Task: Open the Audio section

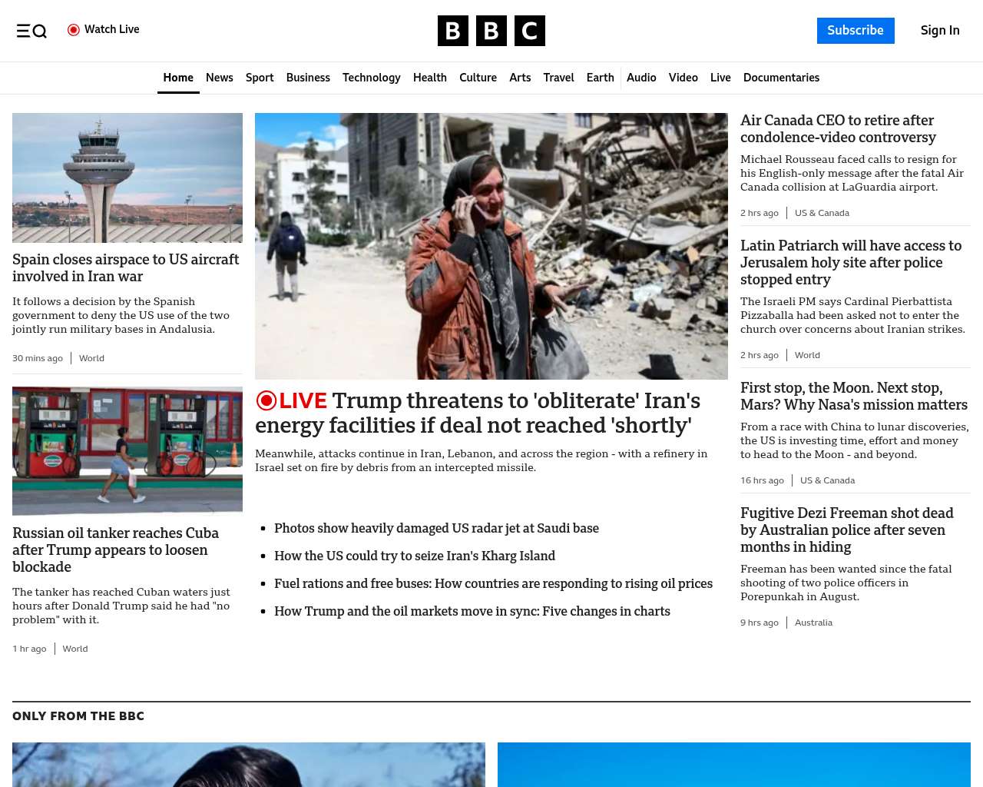Action: 641,78
